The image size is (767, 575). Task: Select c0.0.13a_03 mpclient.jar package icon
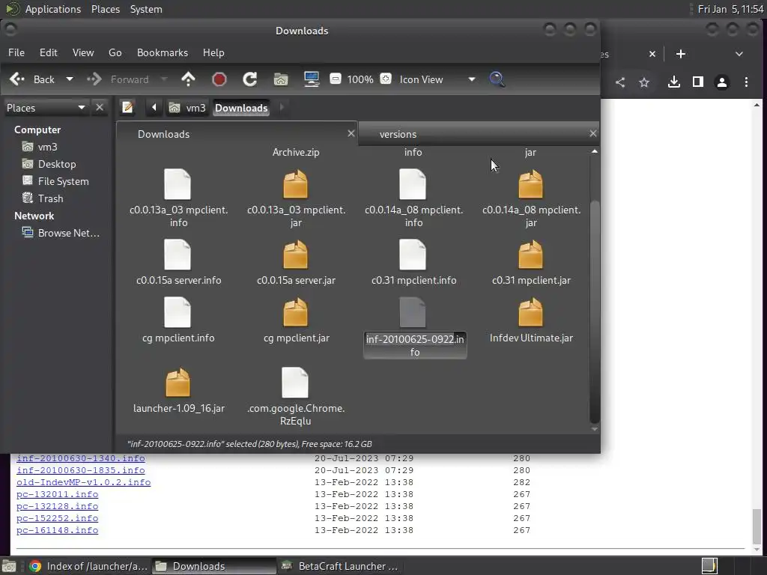[295, 184]
